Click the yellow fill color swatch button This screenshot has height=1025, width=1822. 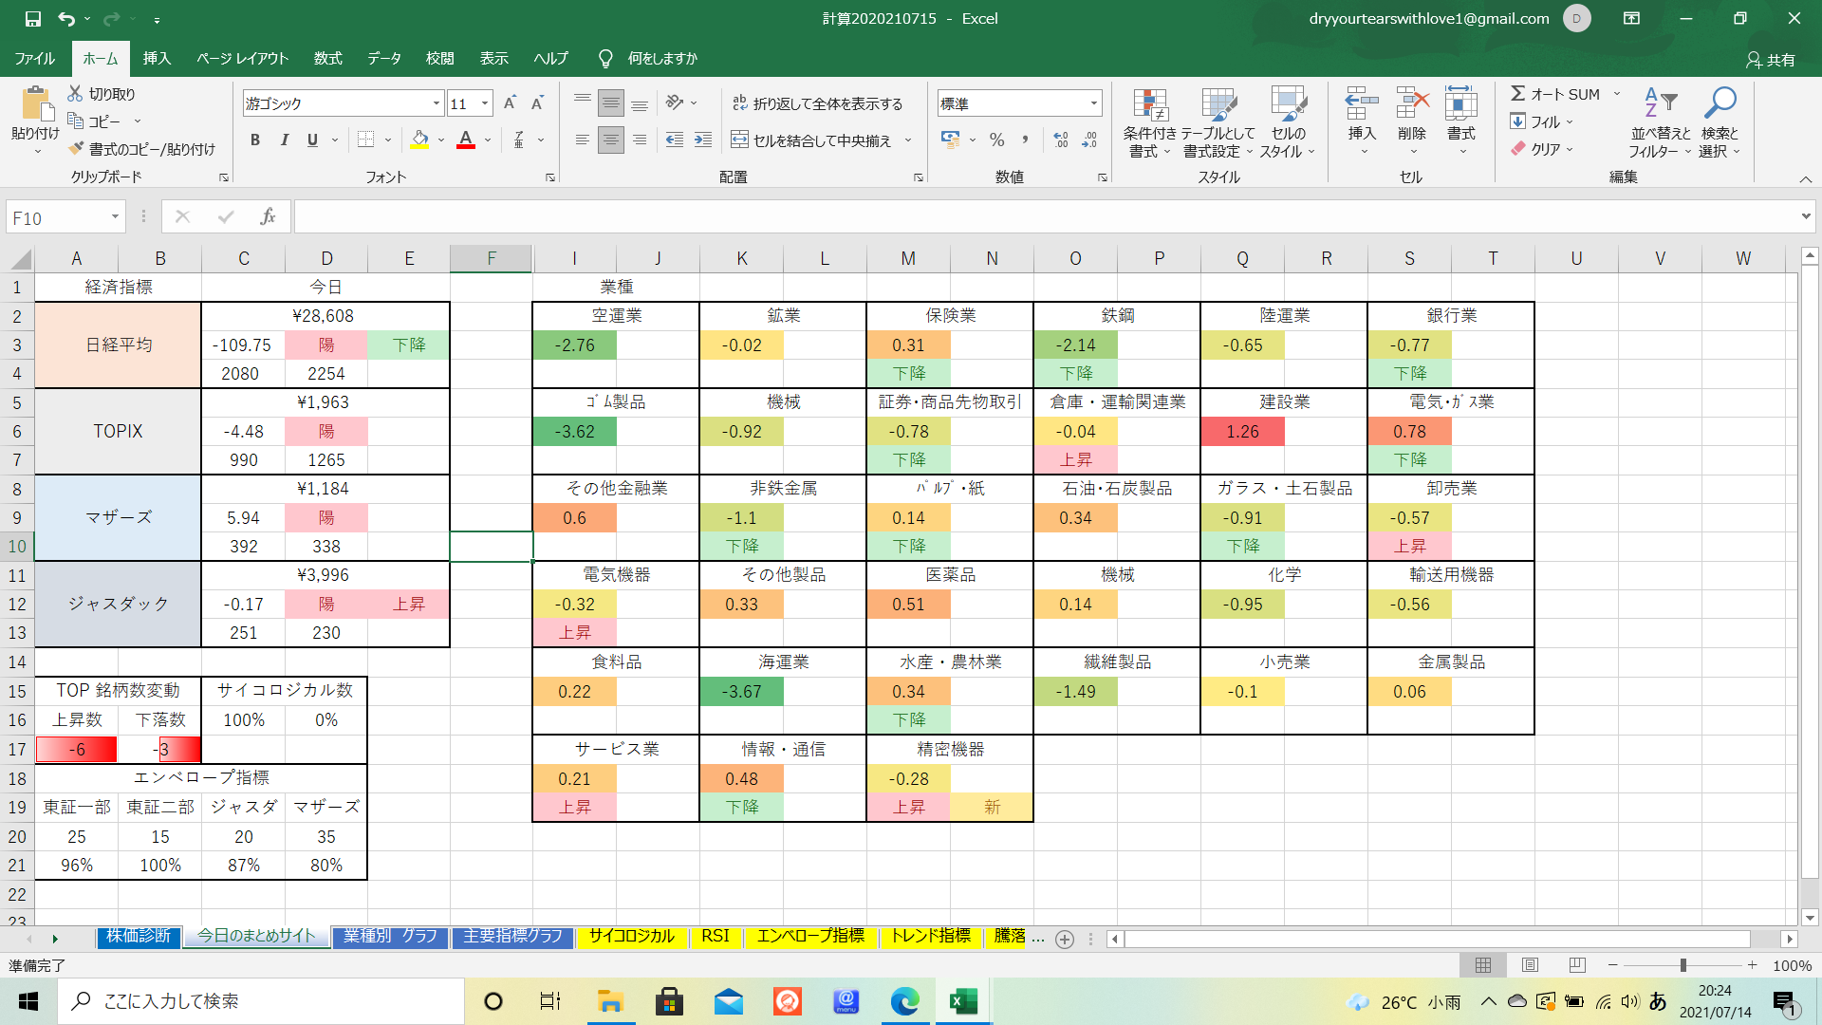click(x=419, y=140)
